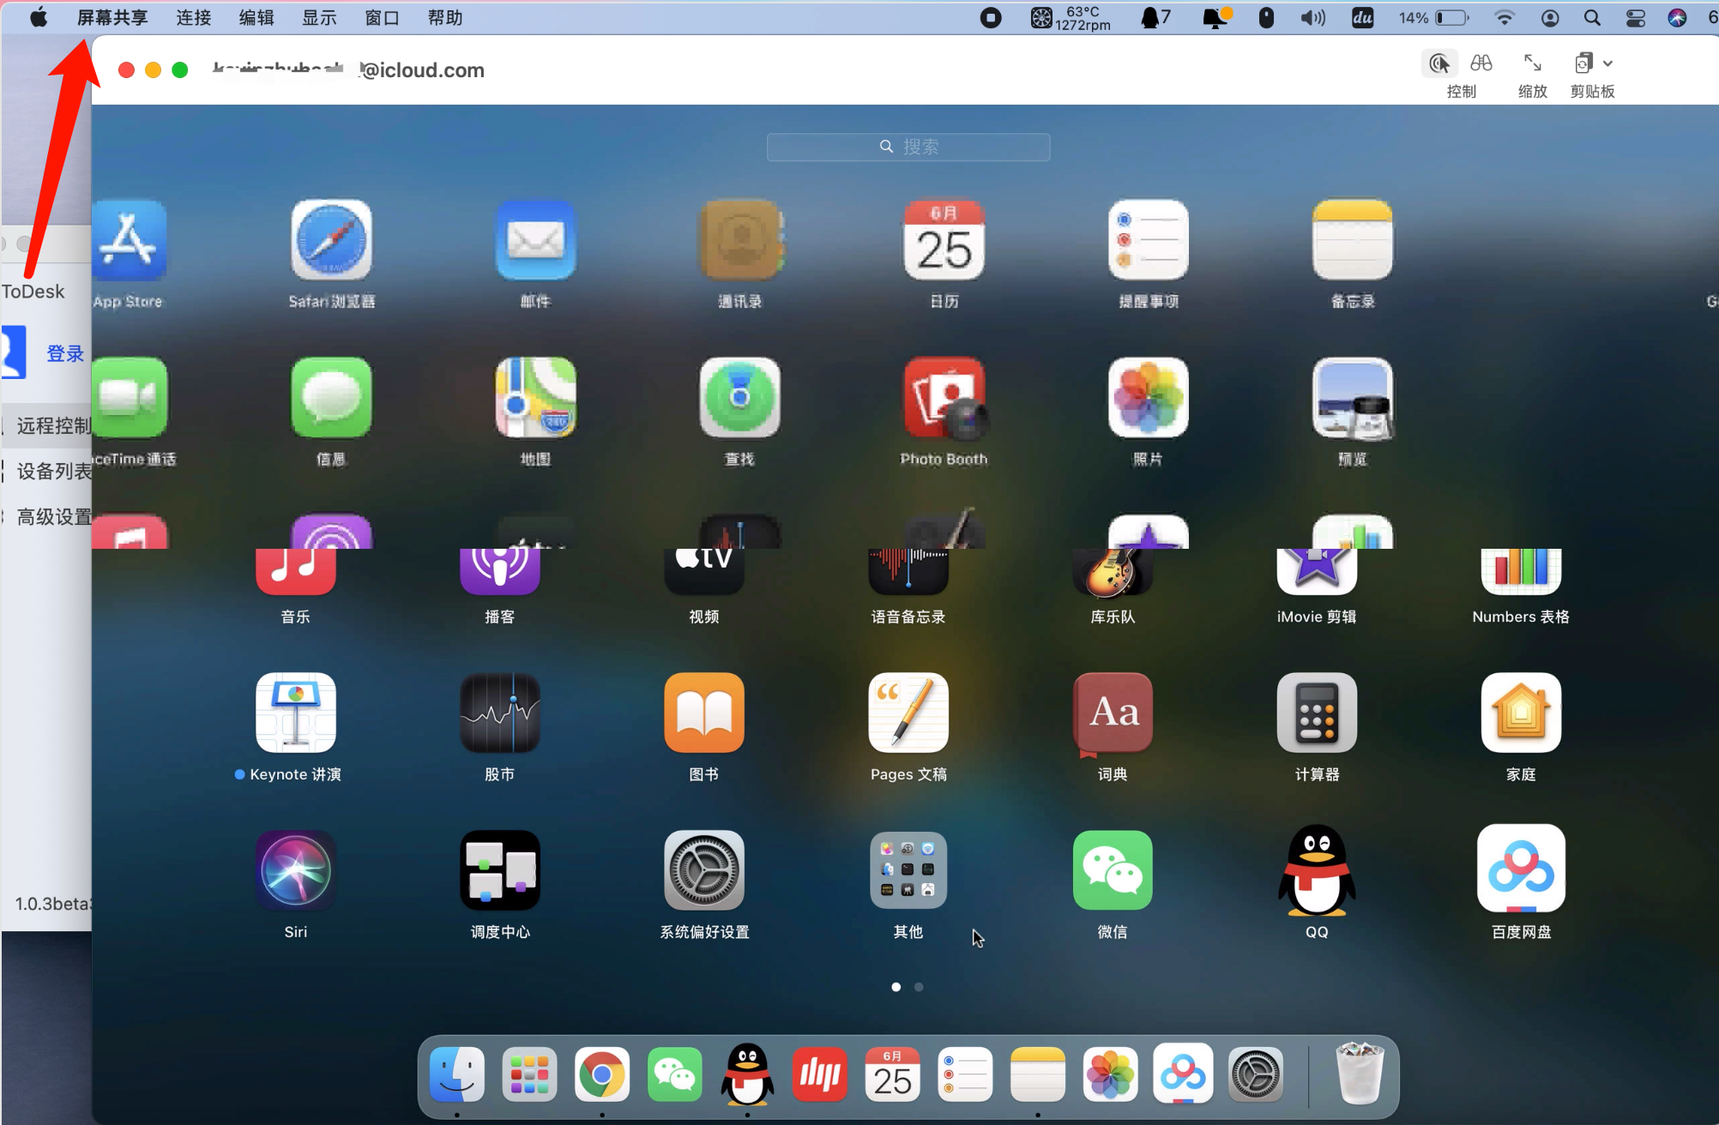Switch to observe mode binoculars icon
1719x1125 pixels.
pyautogui.click(x=1481, y=63)
